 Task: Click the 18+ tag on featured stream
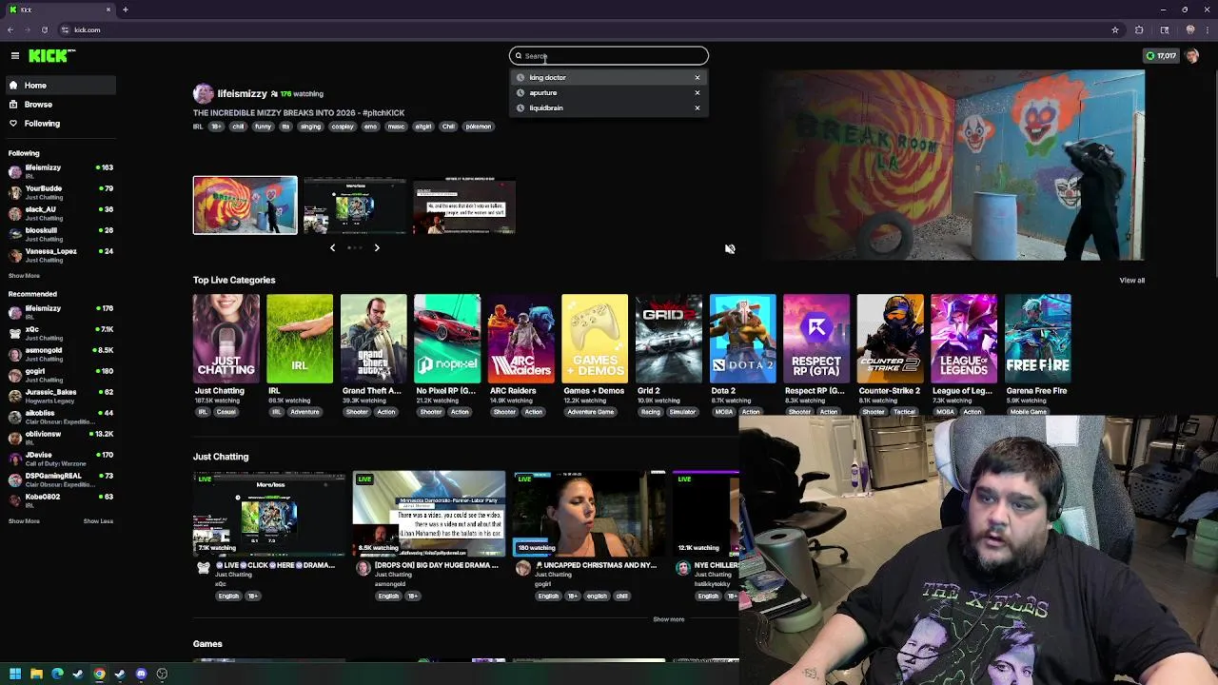pos(216,127)
